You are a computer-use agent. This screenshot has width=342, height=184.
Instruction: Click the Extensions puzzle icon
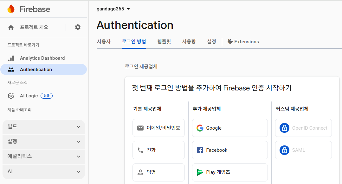[230, 41]
